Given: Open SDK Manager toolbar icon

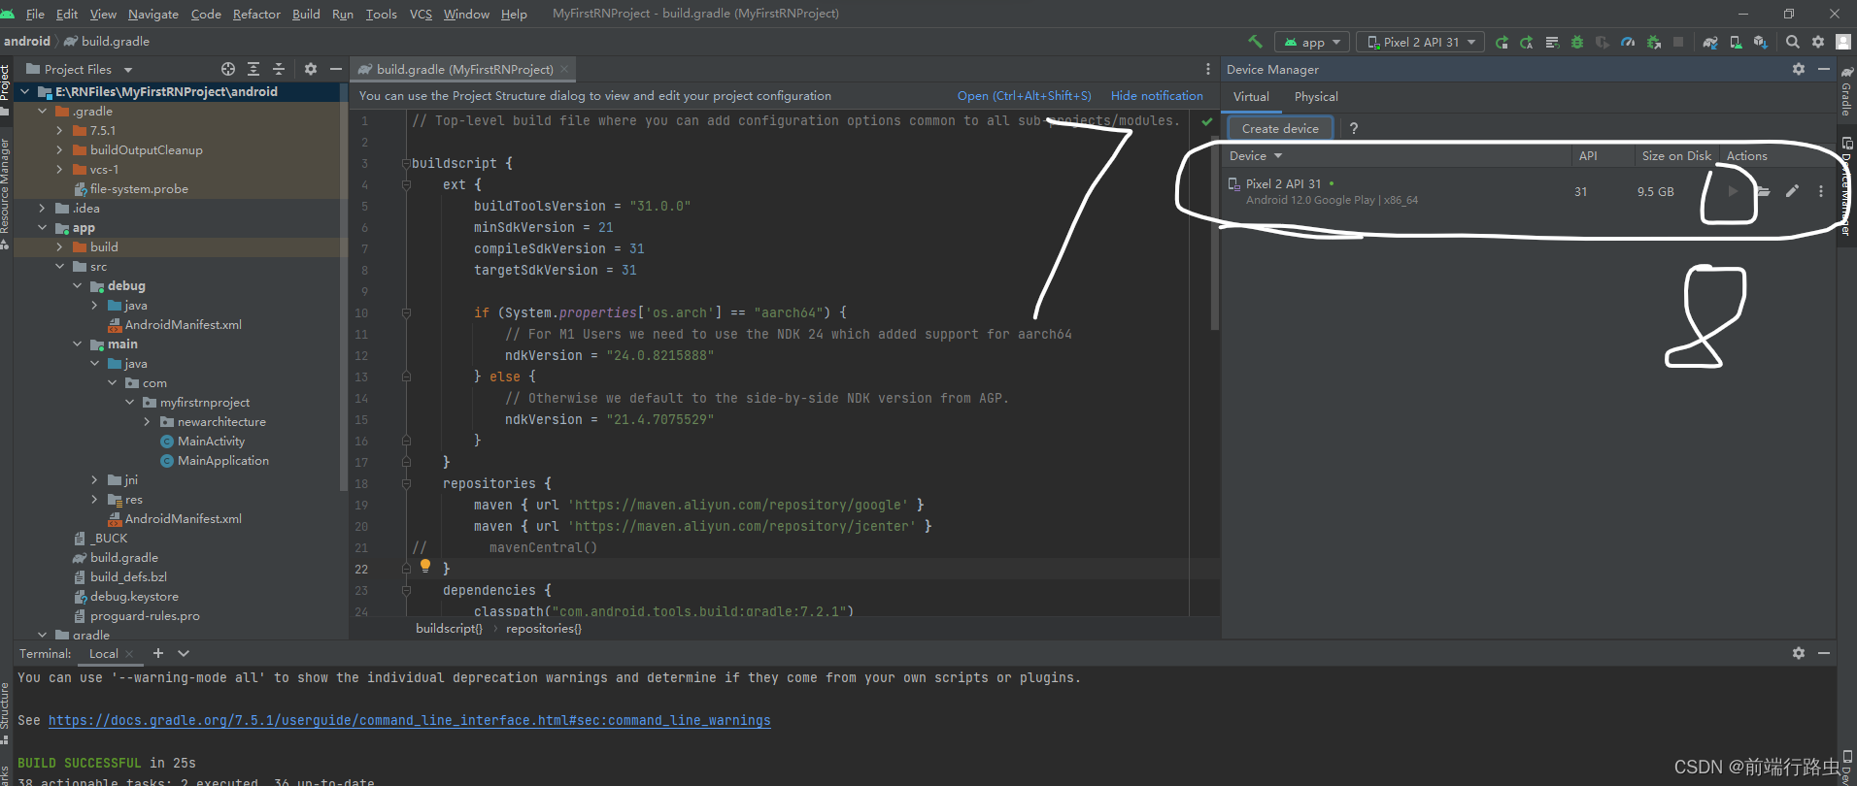Looking at the screenshot, I should click(x=1761, y=42).
